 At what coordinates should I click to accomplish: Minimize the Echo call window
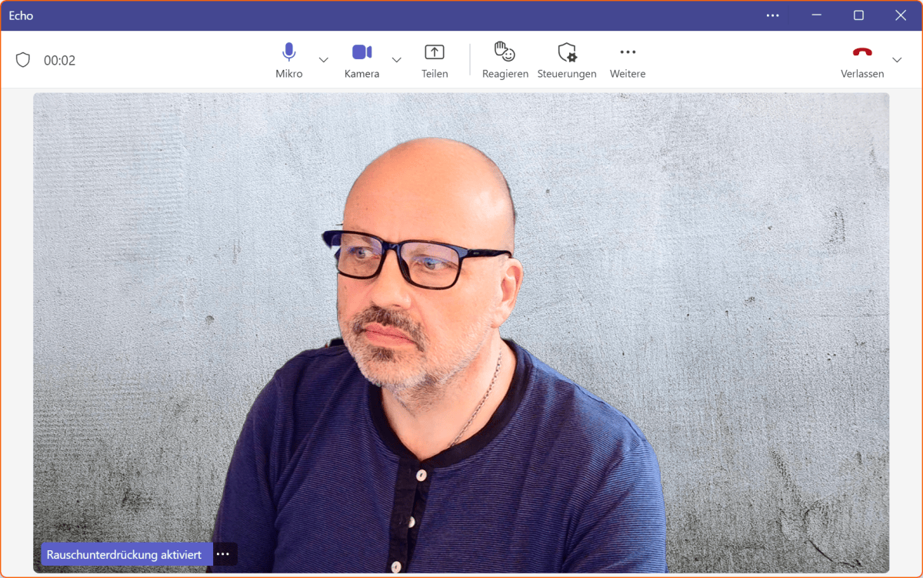tap(817, 15)
